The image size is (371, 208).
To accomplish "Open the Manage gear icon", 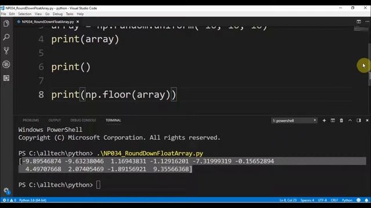I will click(x=6, y=191).
